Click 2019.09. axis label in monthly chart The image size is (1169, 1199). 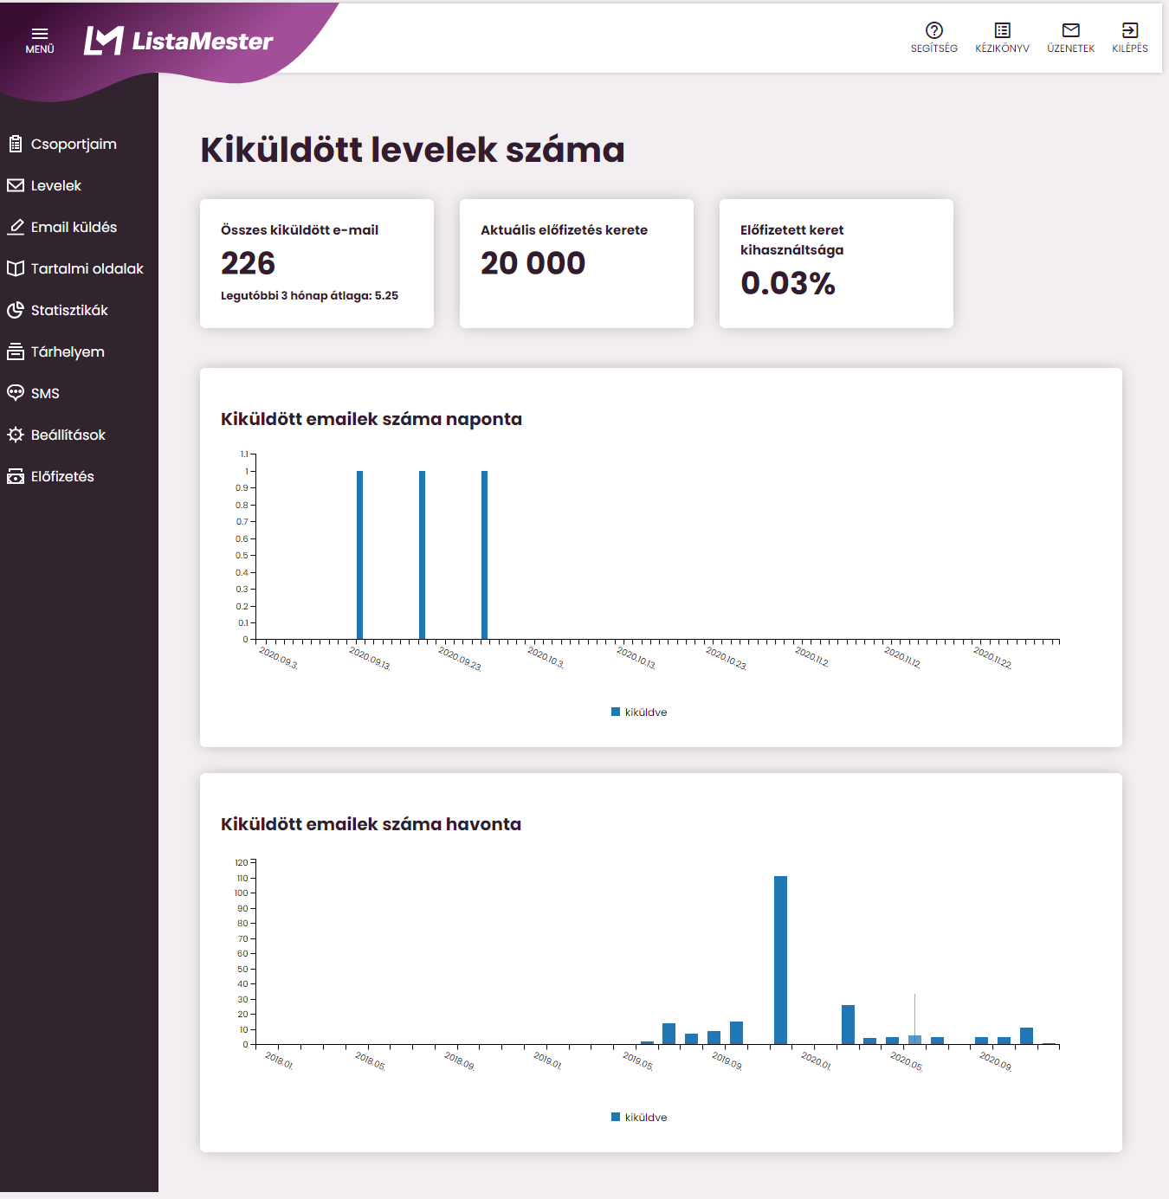point(727,1060)
